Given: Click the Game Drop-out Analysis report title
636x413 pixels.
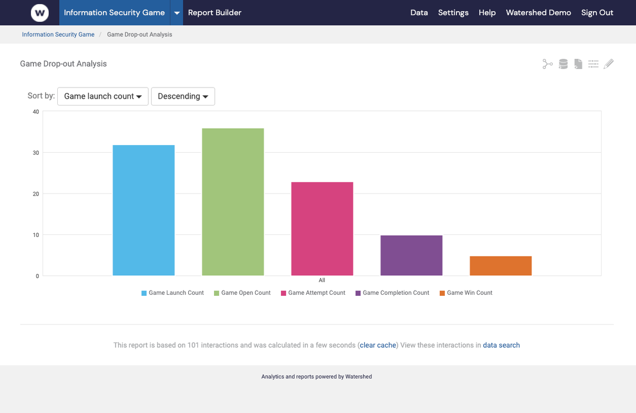Looking at the screenshot, I should (x=64, y=64).
